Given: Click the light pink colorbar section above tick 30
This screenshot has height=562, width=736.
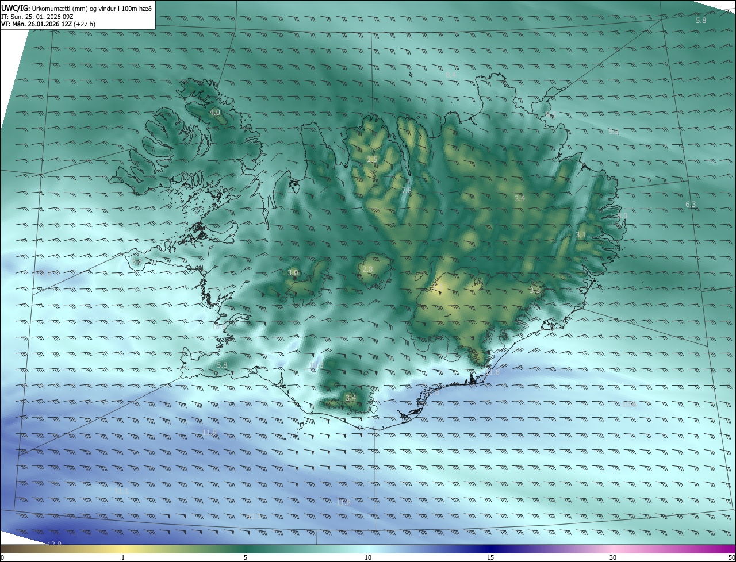Looking at the screenshot, I should [x=613, y=549].
